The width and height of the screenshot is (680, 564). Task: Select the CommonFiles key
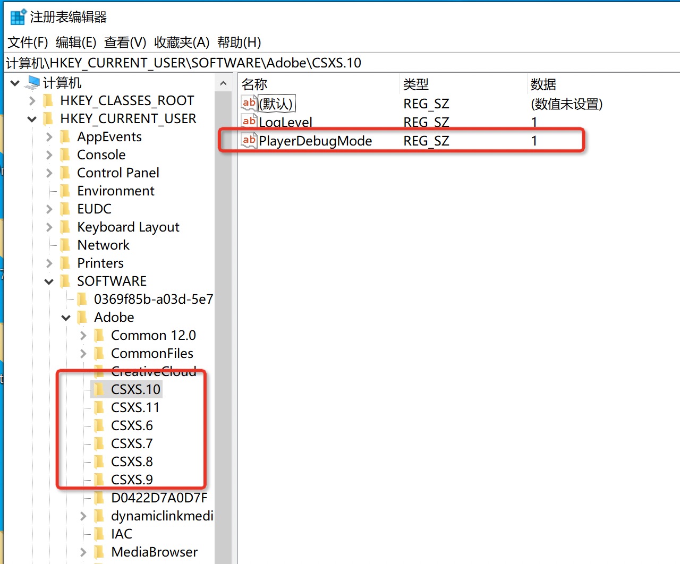(x=152, y=354)
